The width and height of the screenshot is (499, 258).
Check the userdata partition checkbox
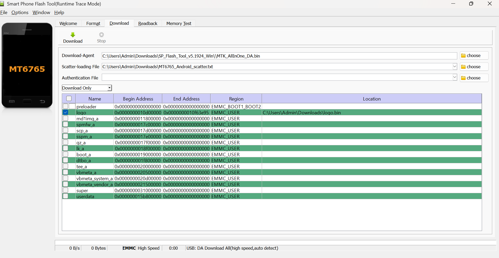[x=66, y=196]
